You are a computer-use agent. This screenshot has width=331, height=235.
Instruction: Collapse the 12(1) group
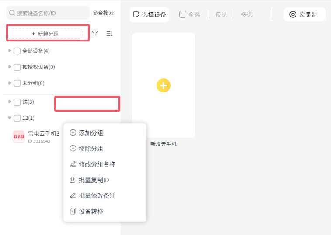(10, 118)
